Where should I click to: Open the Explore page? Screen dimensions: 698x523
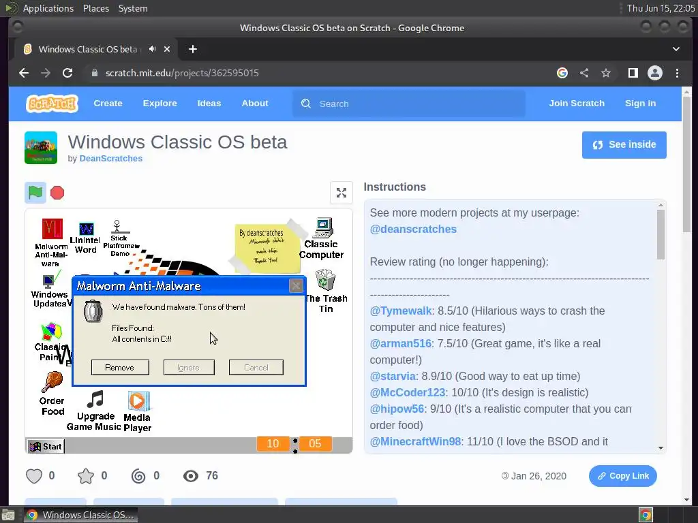pyautogui.click(x=160, y=104)
